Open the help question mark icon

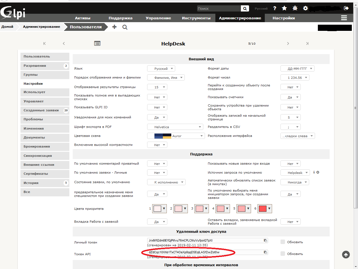point(275,8)
